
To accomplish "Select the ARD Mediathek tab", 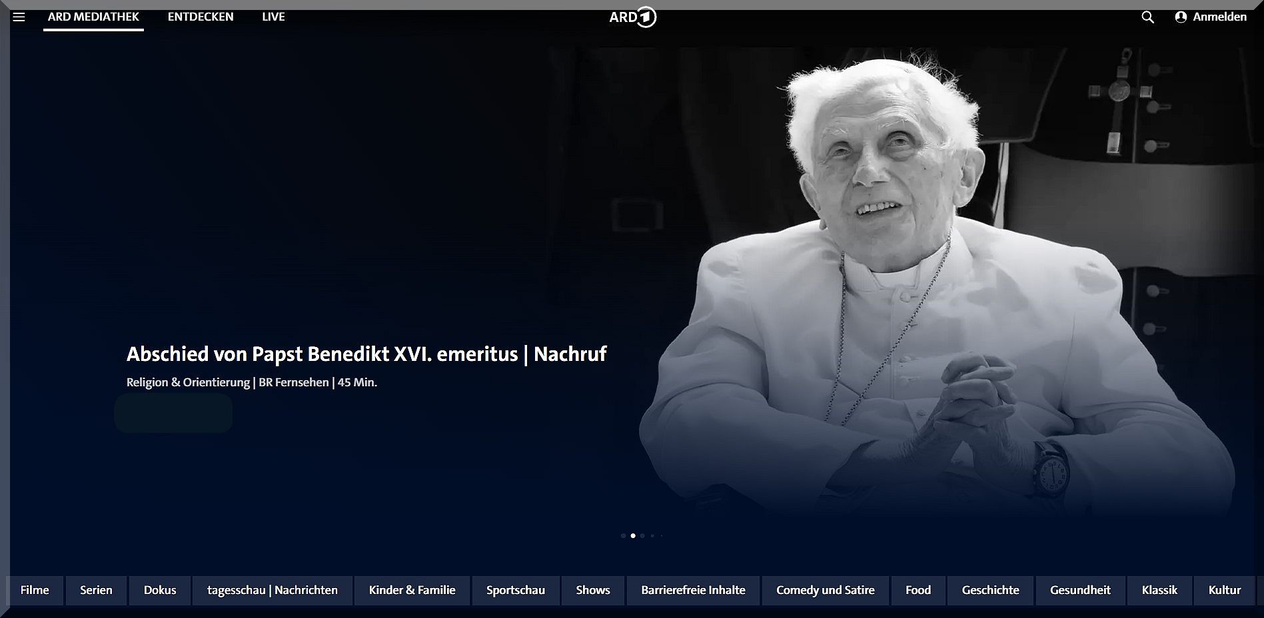I will pos(93,17).
